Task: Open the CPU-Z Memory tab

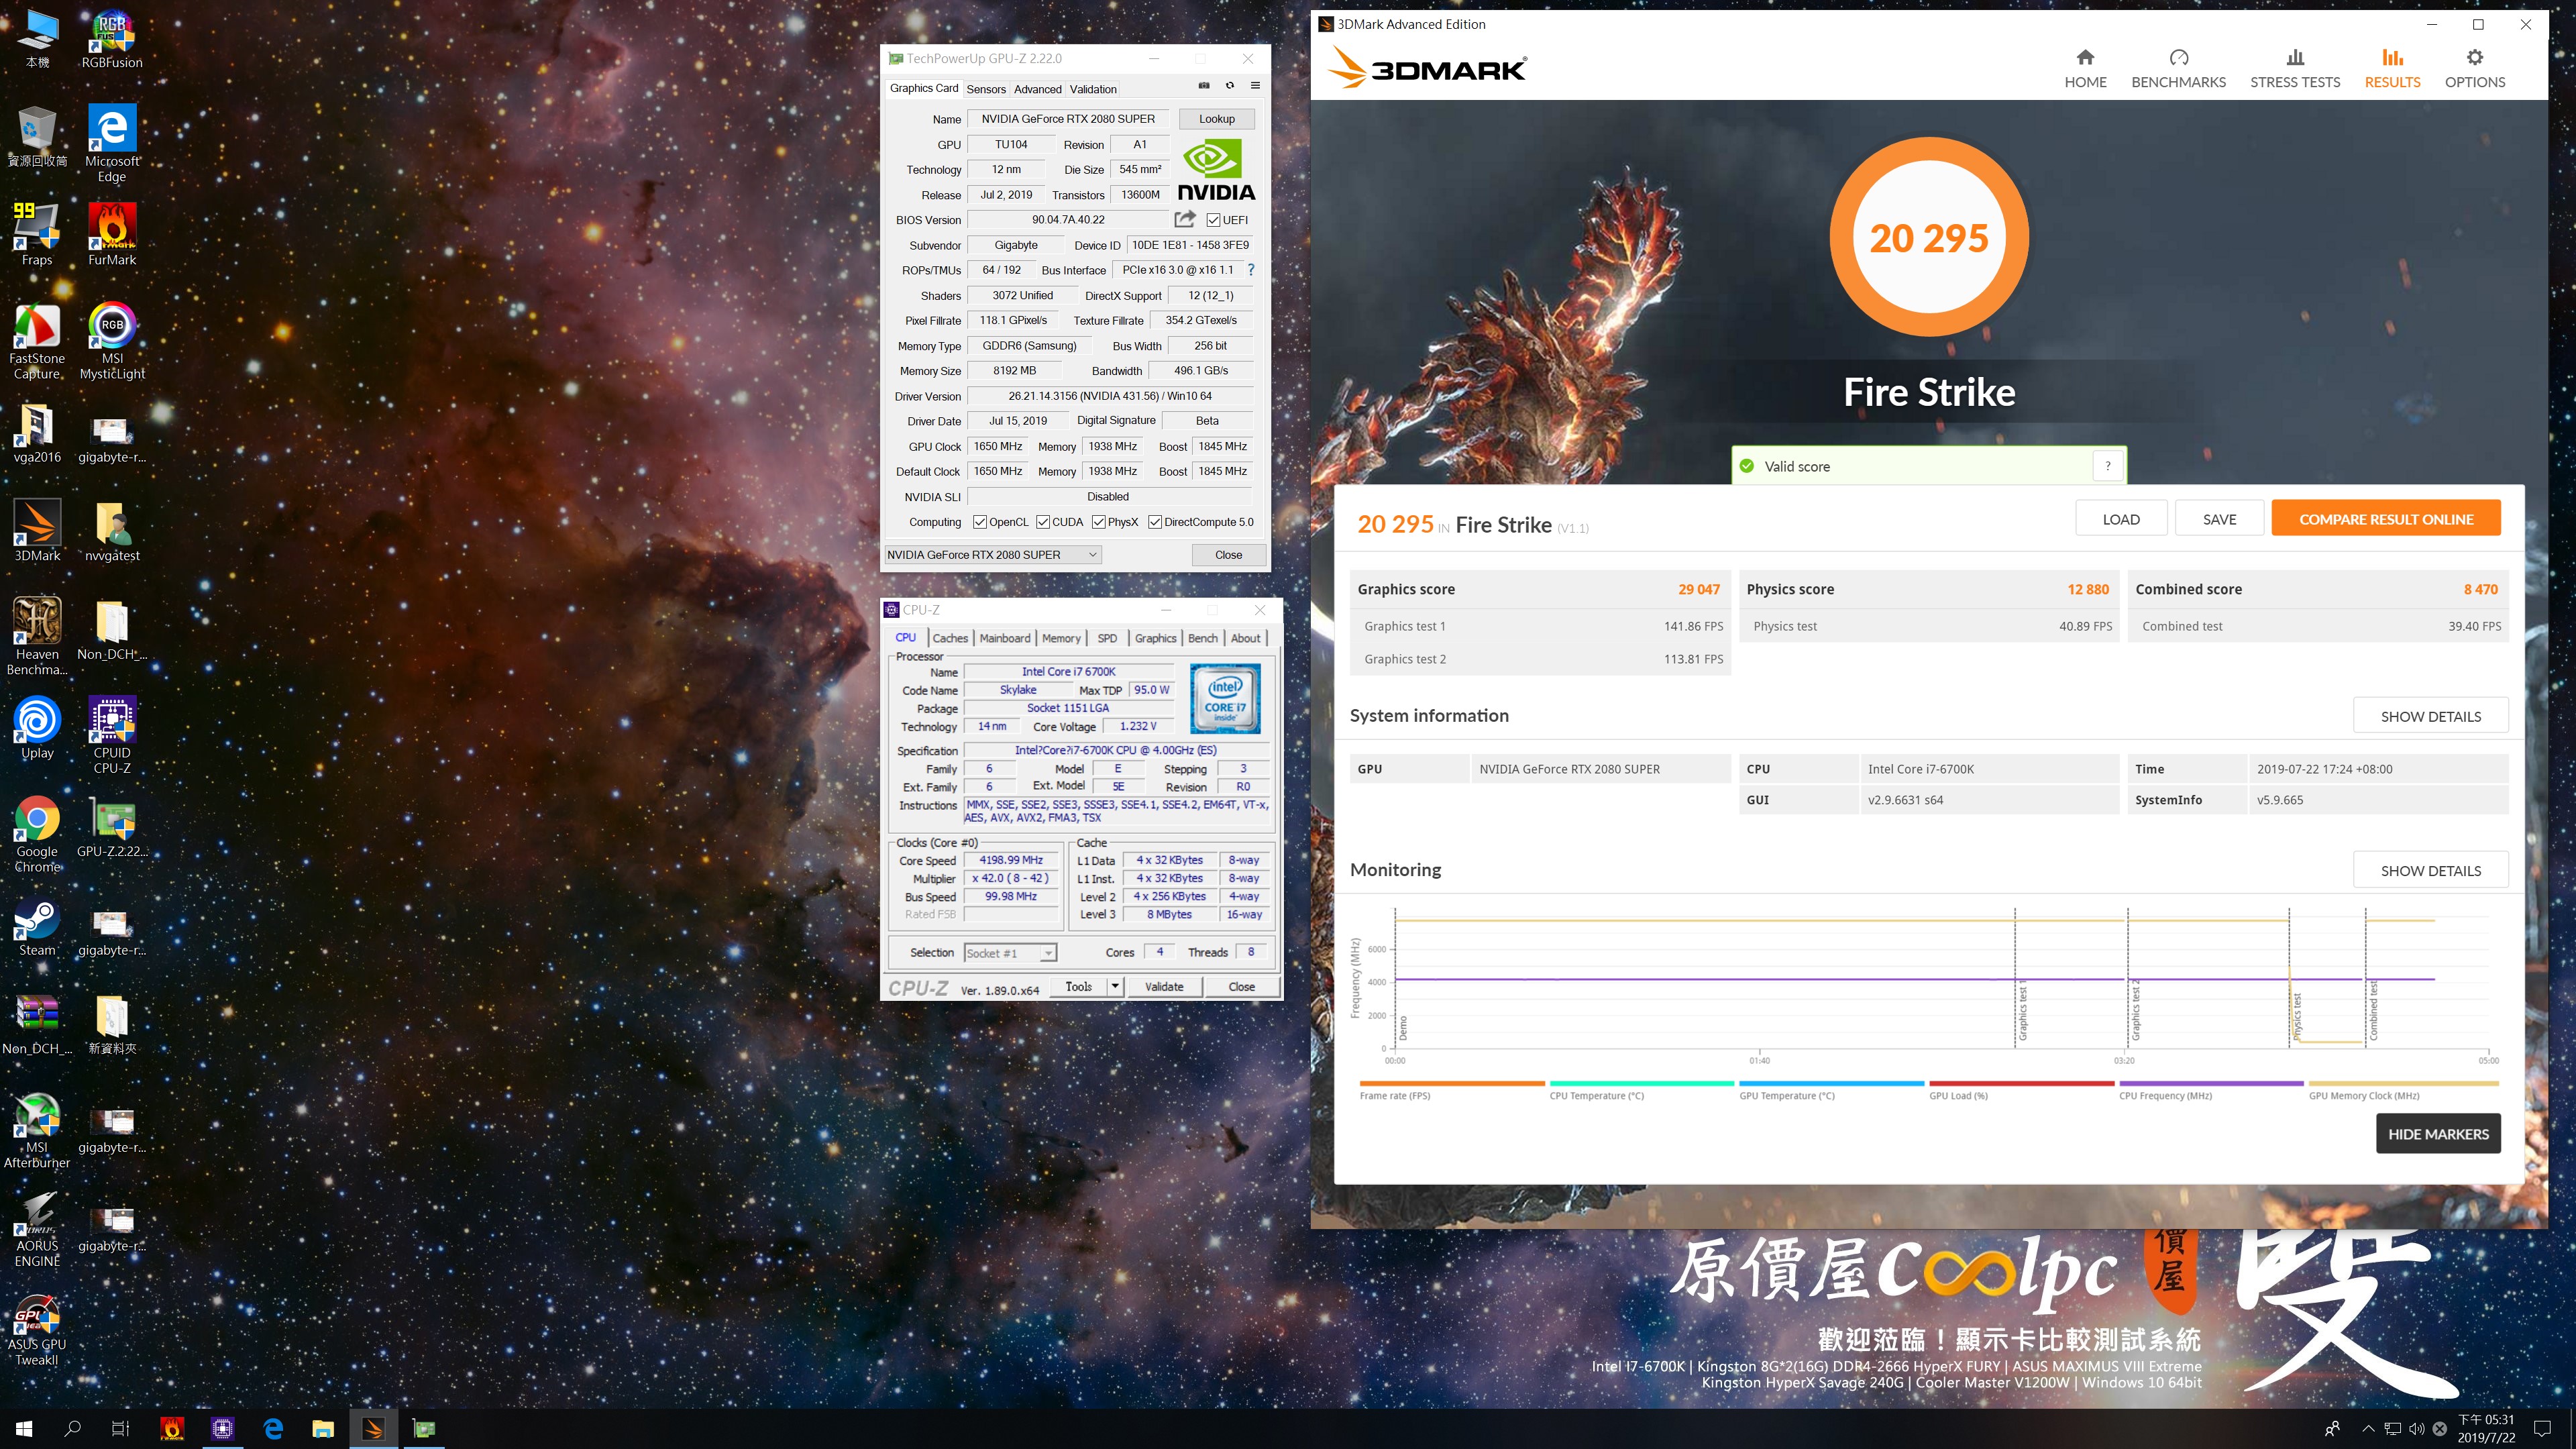Action: coord(1061,638)
